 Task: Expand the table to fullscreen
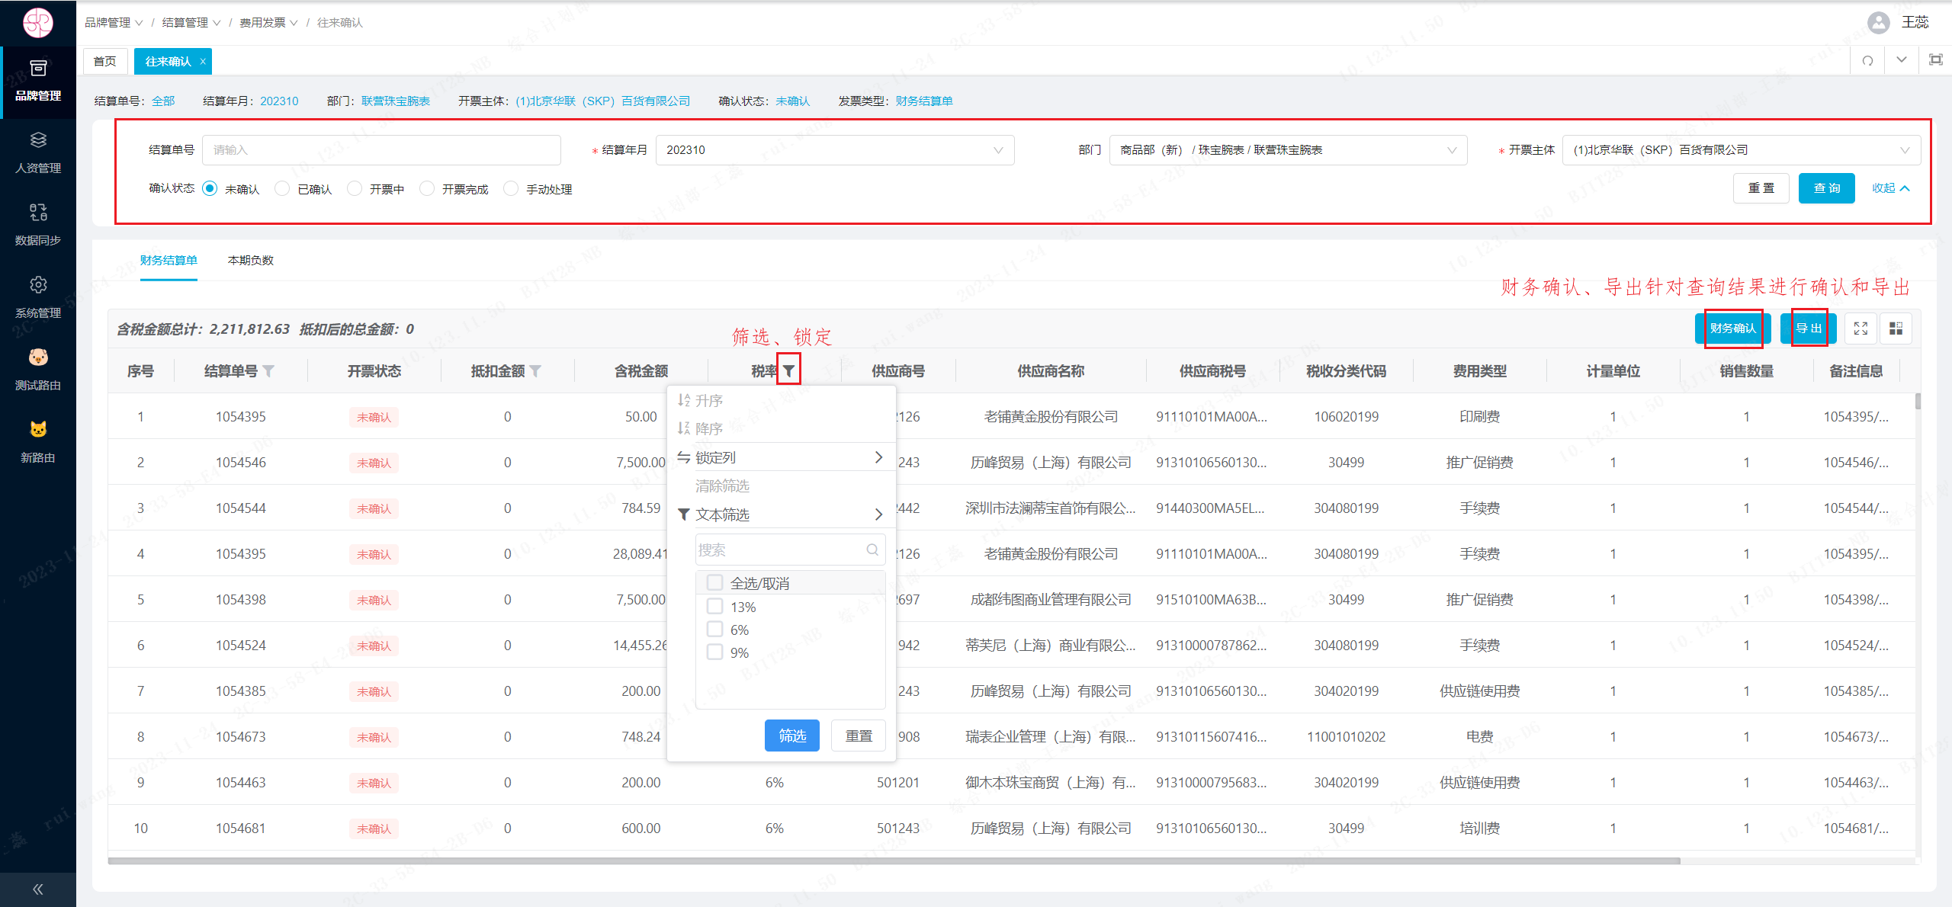[1860, 329]
